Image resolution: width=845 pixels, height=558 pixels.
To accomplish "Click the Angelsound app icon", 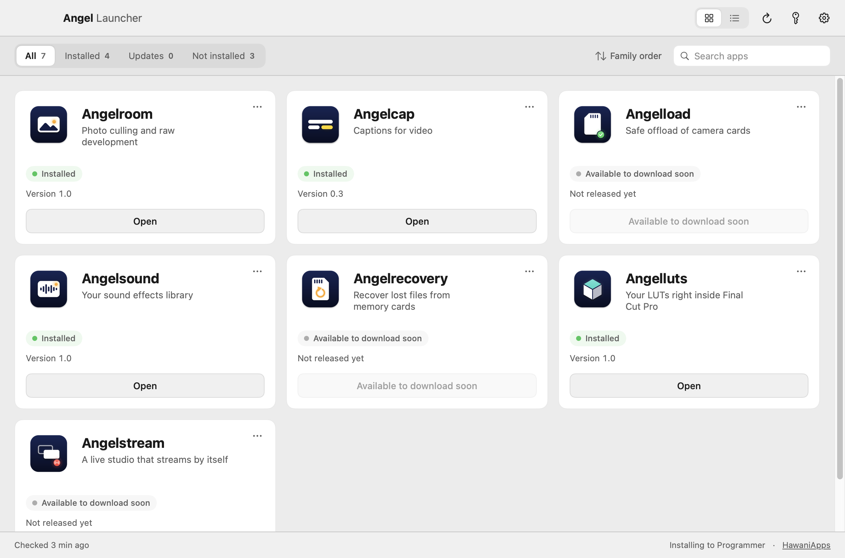I will tap(49, 289).
